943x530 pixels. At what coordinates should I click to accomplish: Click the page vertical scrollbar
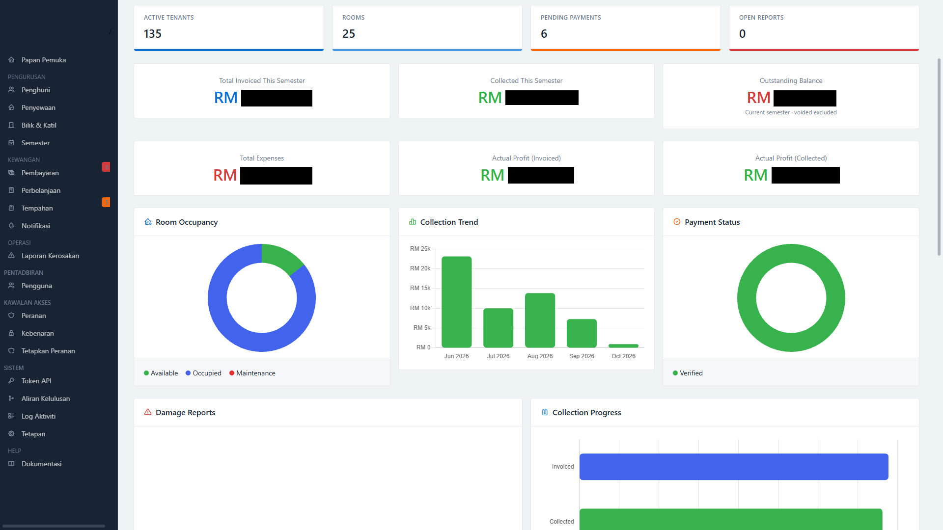[x=939, y=157]
